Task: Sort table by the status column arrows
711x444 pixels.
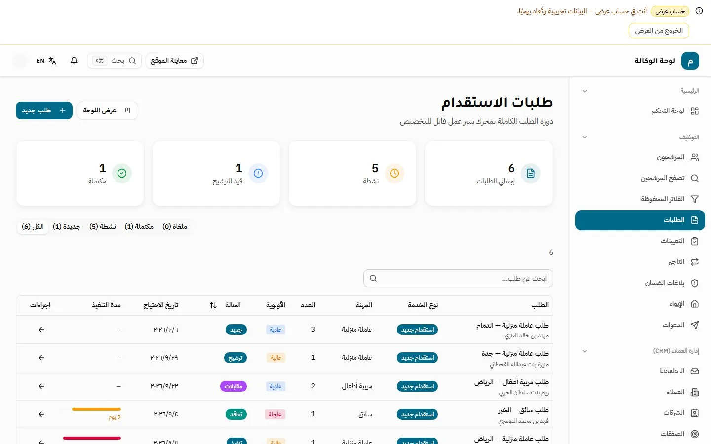Action: (x=213, y=305)
